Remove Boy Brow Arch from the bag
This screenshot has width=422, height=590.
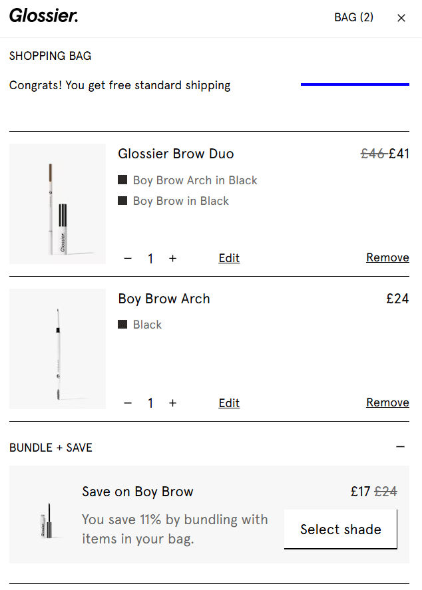coord(387,402)
